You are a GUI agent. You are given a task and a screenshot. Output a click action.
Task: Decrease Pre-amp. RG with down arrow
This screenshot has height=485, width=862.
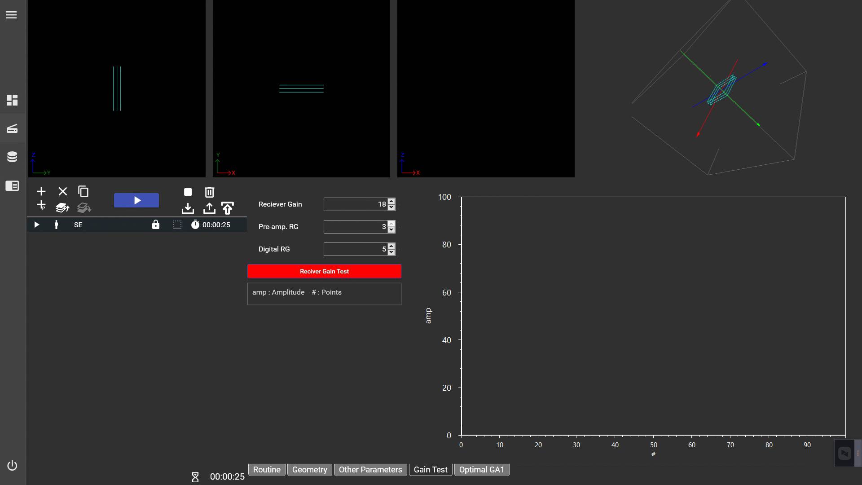[391, 230]
